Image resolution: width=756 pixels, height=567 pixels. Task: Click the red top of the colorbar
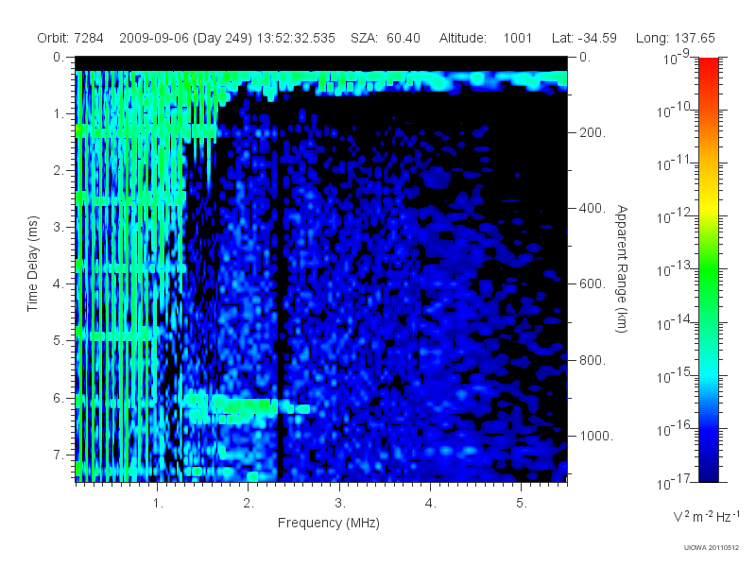coord(709,65)
